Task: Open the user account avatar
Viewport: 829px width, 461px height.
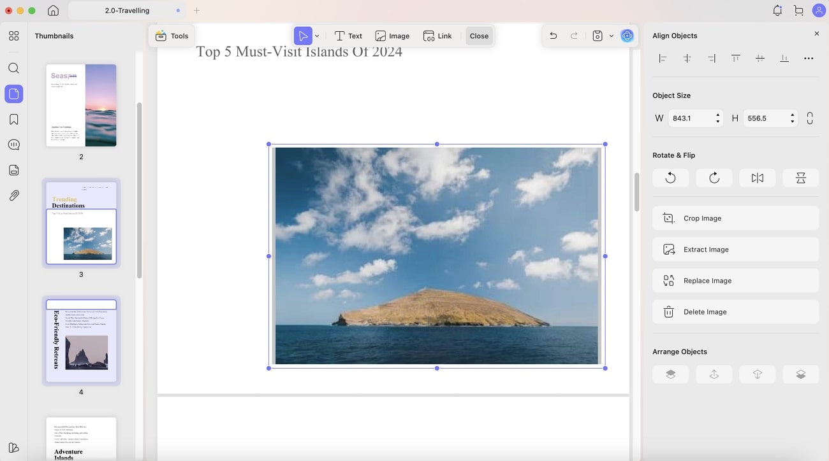Action: click(x=819, y=10)
